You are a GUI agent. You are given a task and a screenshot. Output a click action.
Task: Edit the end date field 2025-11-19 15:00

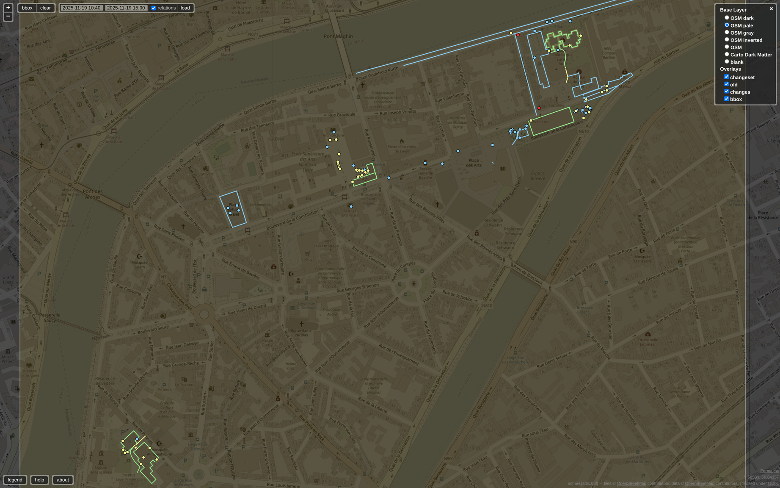coord(126,8)
